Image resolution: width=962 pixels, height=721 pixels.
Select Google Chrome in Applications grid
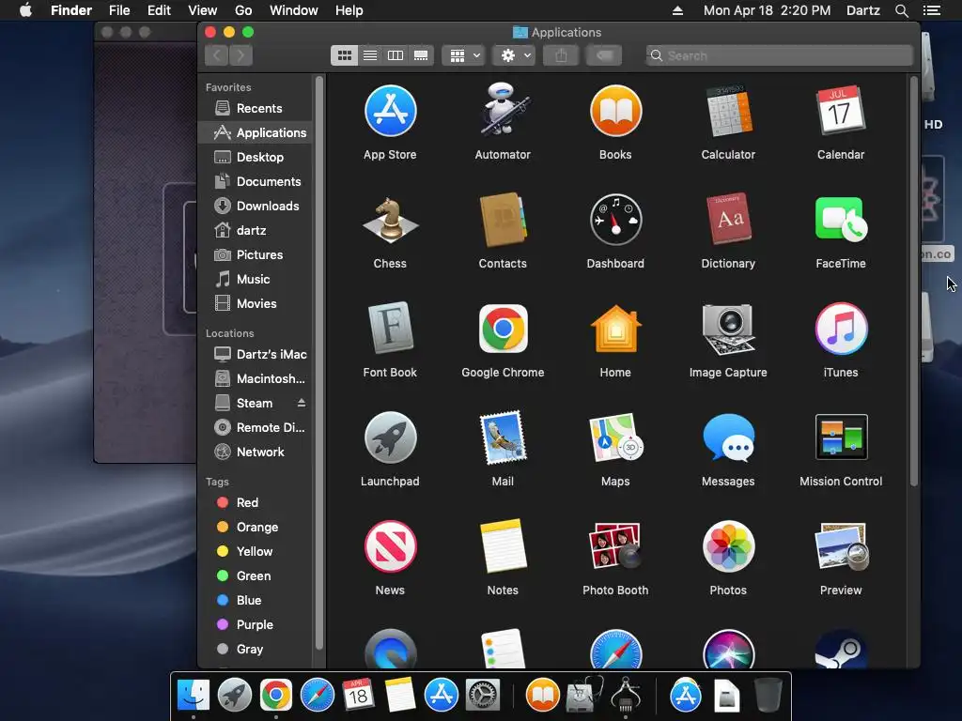pyautogui.click(x=503, y=329)
